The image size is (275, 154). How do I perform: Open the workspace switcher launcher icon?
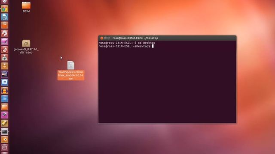pos(5,148)
